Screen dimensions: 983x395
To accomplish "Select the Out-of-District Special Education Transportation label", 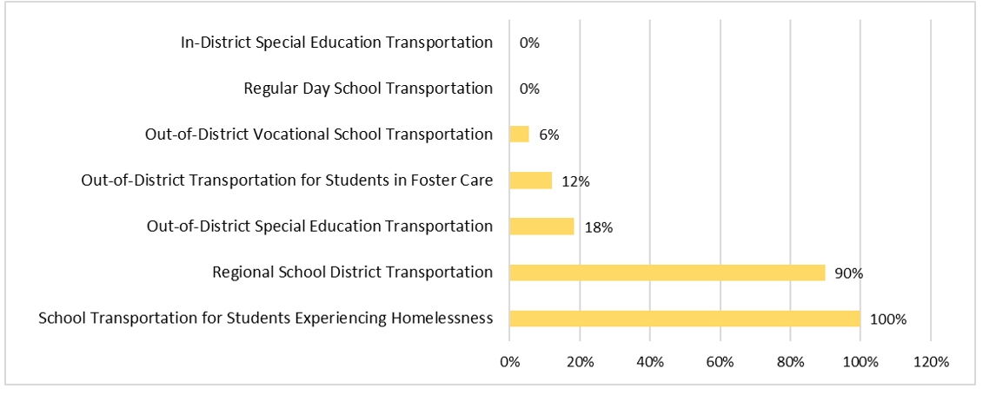I will tap(319, 226).
